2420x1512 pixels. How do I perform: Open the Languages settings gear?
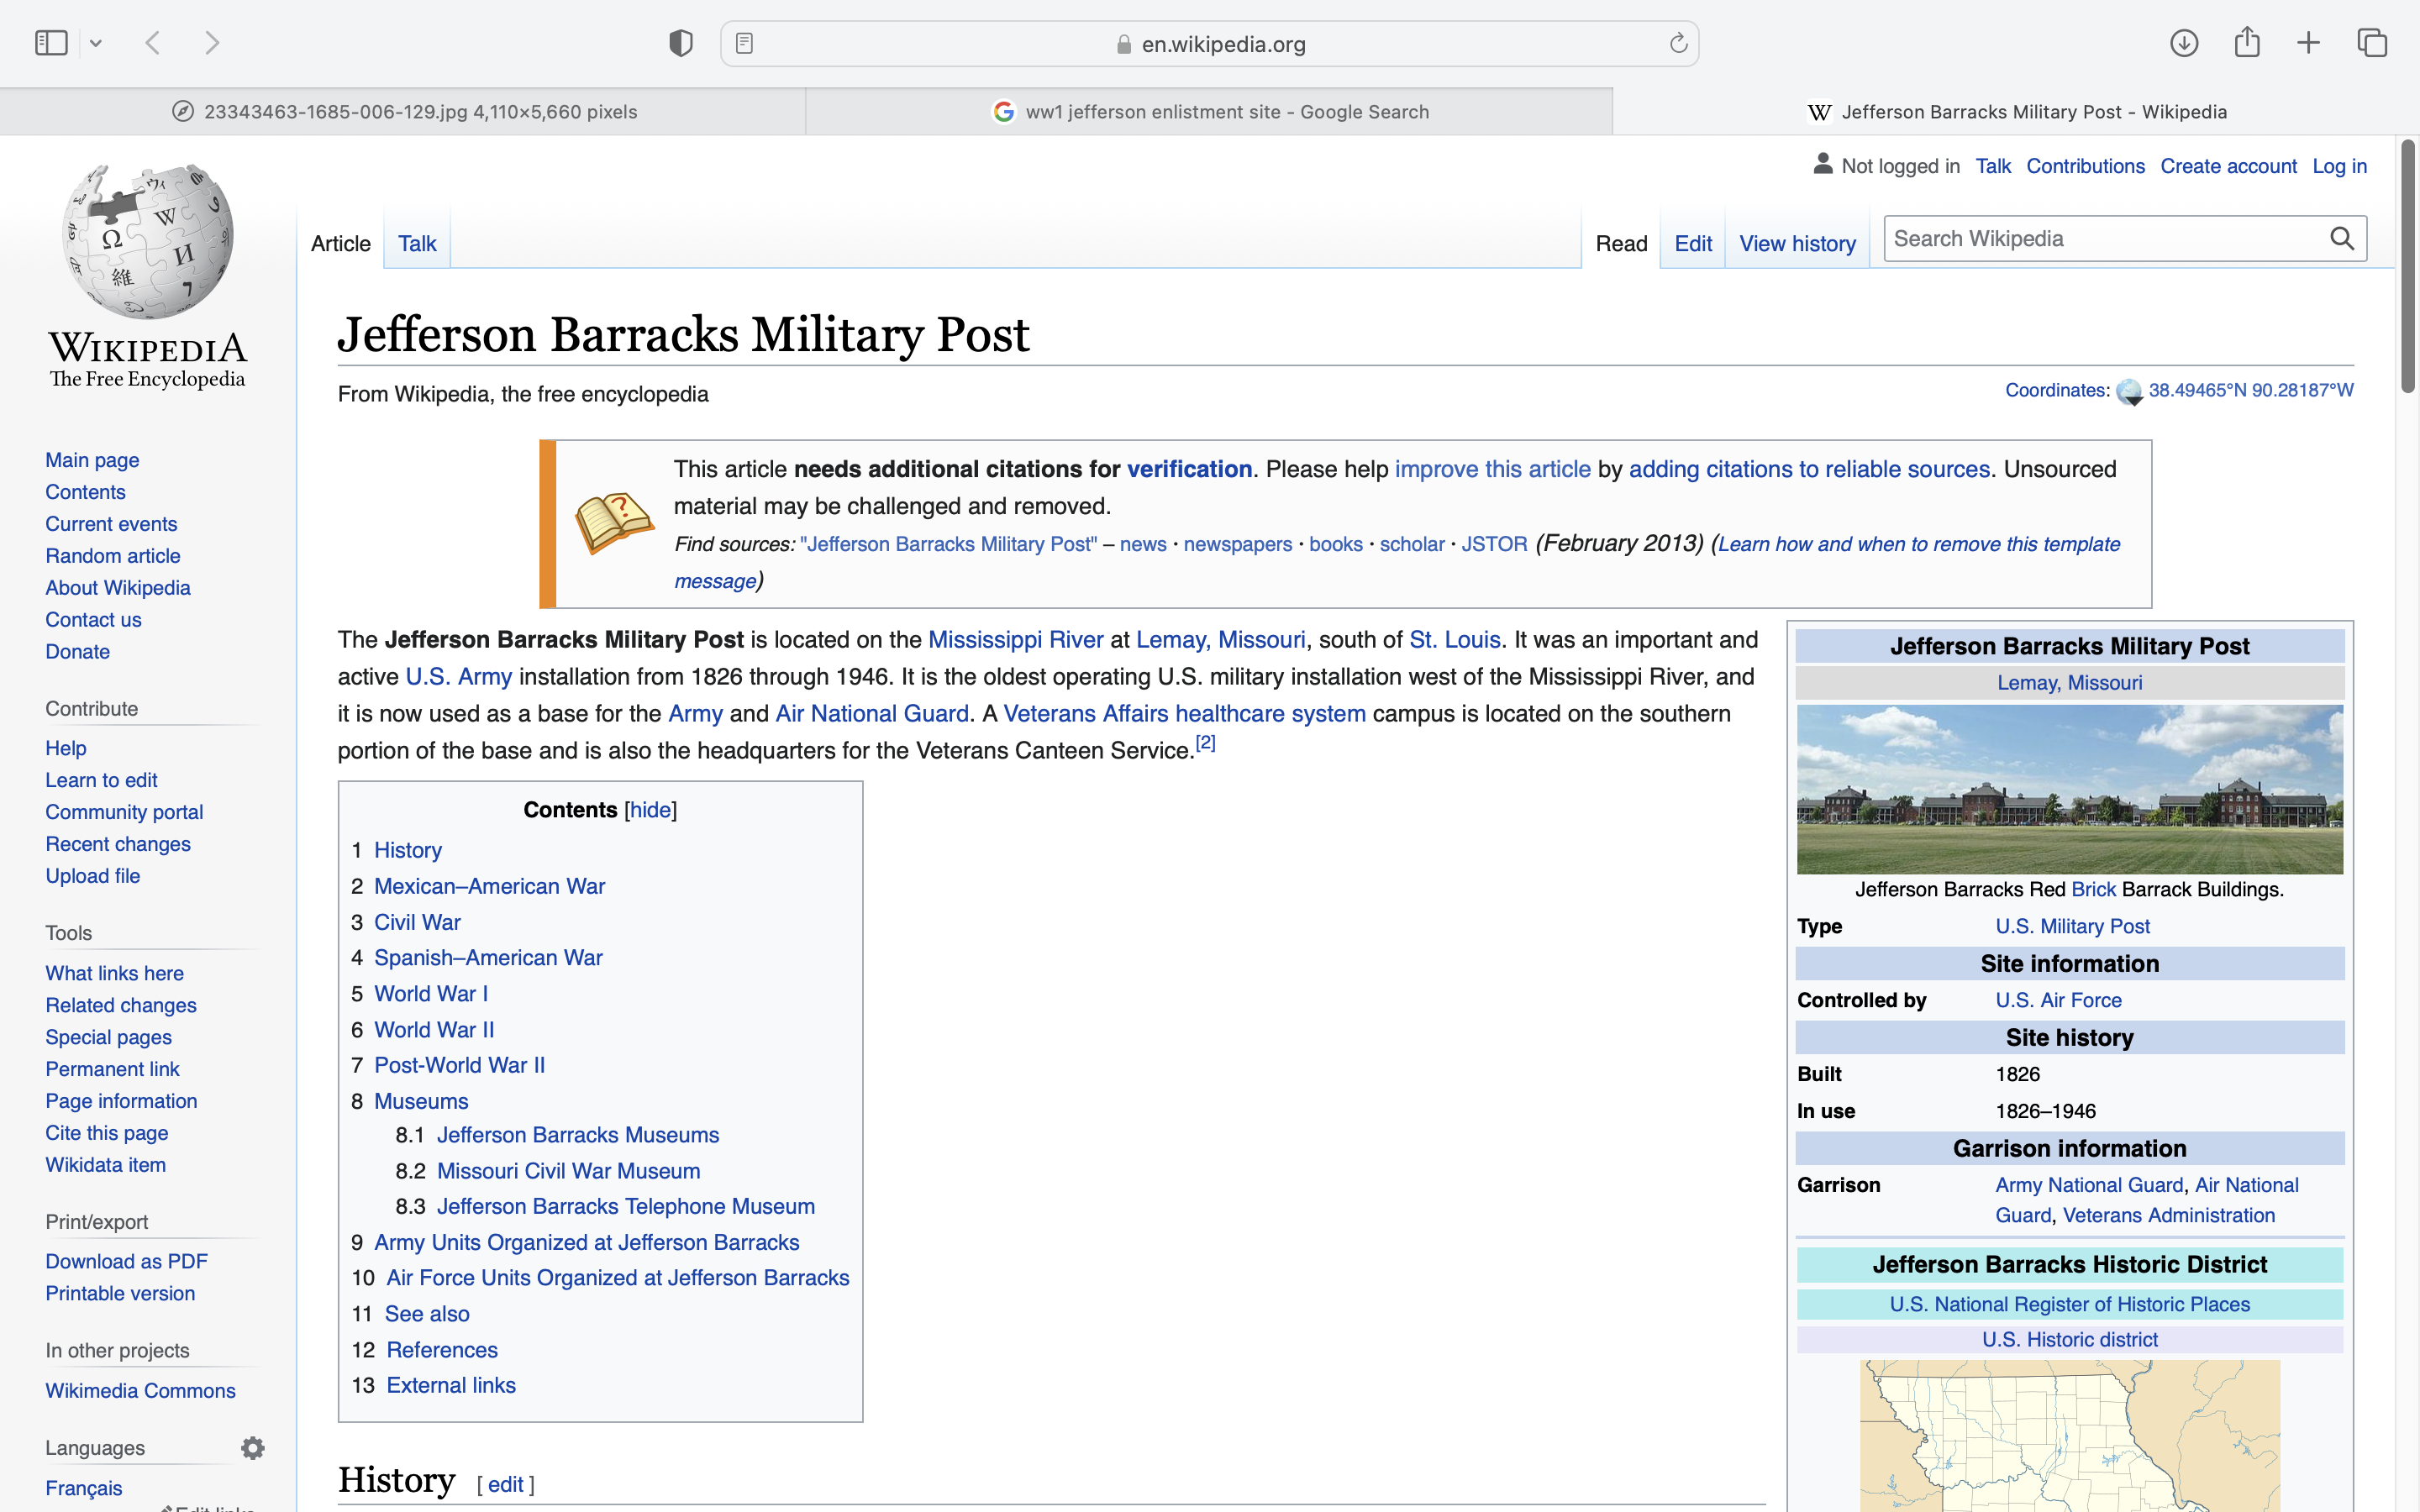[253, 1448]
